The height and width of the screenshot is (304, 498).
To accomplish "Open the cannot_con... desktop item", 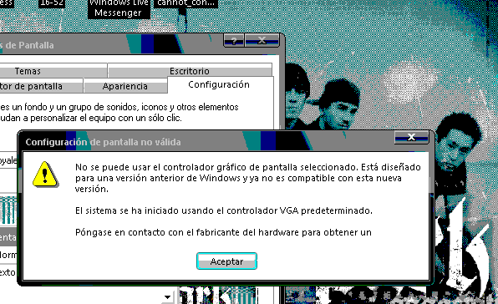I will tap(185, 3).
